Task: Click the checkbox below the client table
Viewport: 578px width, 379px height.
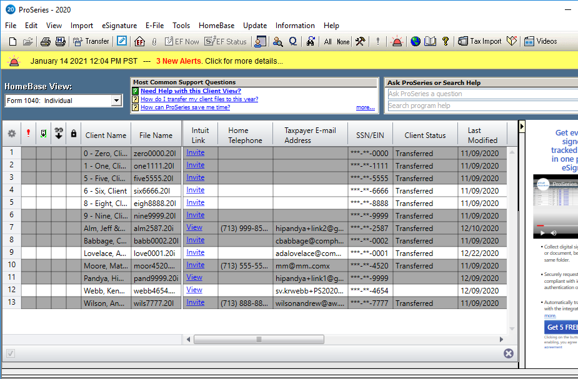Action: 11,353
